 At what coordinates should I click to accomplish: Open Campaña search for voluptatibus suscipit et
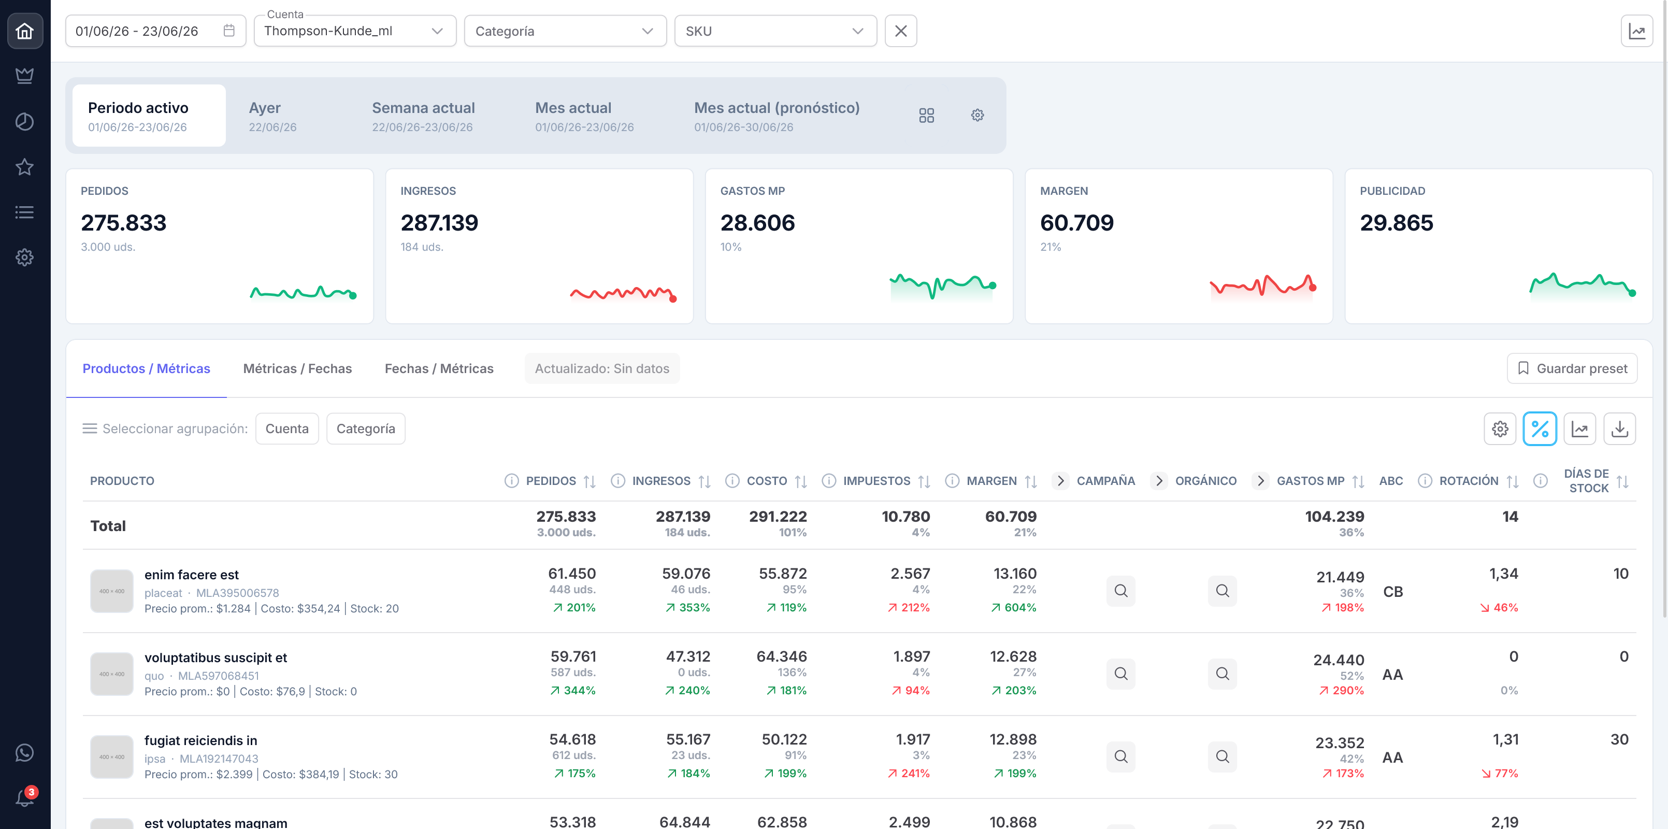click(x=1121, y=674)
